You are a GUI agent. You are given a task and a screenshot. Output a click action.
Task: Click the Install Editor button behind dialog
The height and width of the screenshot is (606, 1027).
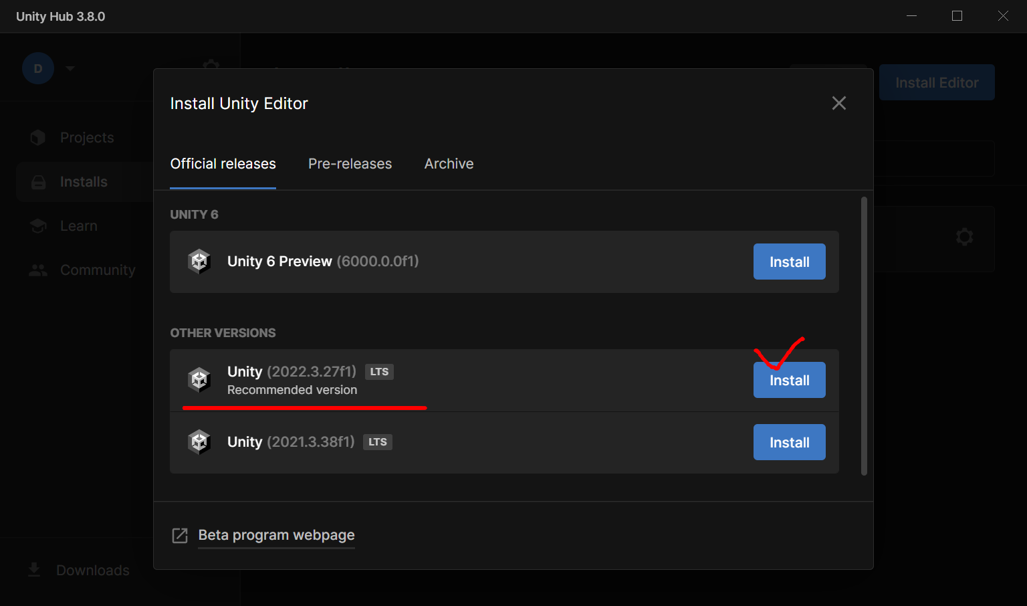click(937, 82)
